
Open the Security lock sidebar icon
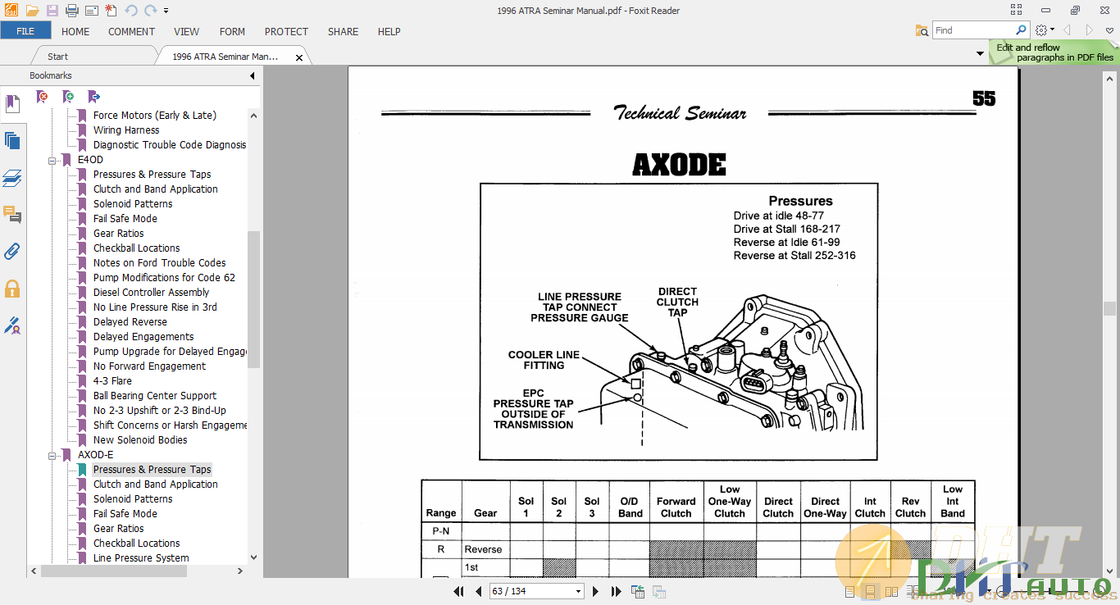(12, 289)
